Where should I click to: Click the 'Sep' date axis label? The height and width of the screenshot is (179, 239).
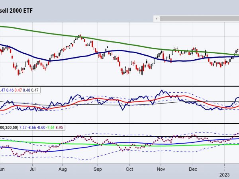(98, 169)
